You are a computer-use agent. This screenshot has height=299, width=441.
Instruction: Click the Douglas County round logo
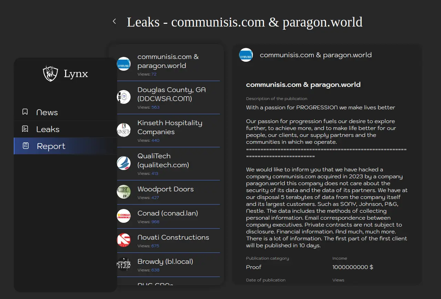point(124,97)
